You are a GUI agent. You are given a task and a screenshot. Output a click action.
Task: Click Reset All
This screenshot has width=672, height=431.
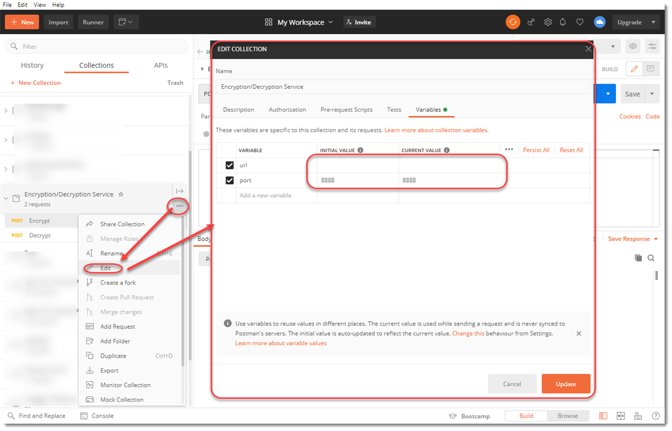coord(571,150)
